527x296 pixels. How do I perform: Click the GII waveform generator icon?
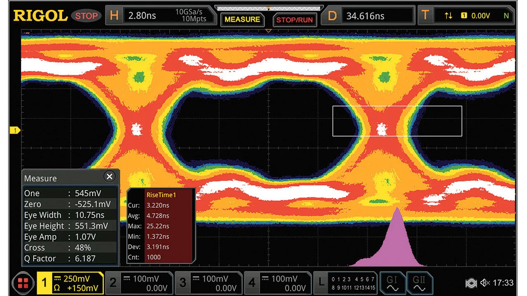click(x=419, y=283)
